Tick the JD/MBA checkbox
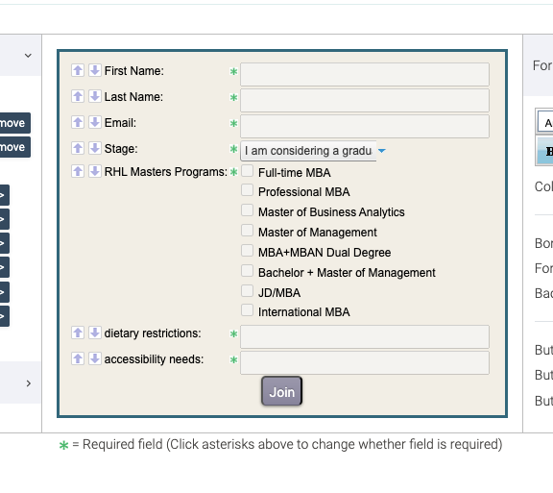The image size is (553, 493). pyautogui.click(x=247, y=291)
